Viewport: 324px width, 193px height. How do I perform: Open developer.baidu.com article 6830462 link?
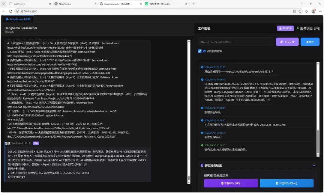coord(42,64)
